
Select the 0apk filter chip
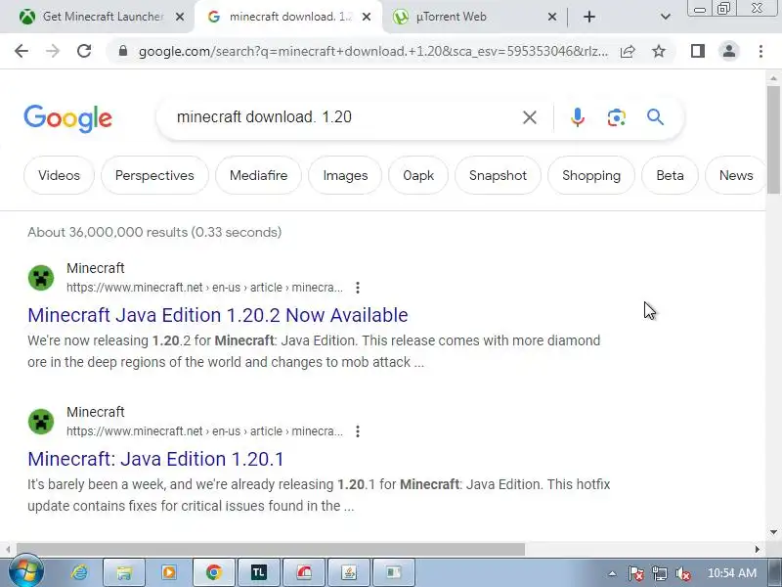coord(418,175)
